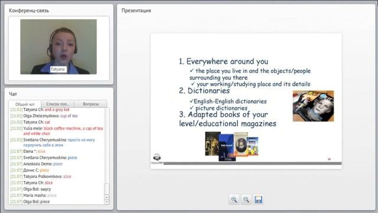
Task: Click the slide page number
Action: (x=330, y=159)
